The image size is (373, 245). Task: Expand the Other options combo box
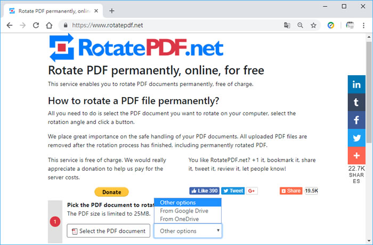pos(188,231)
